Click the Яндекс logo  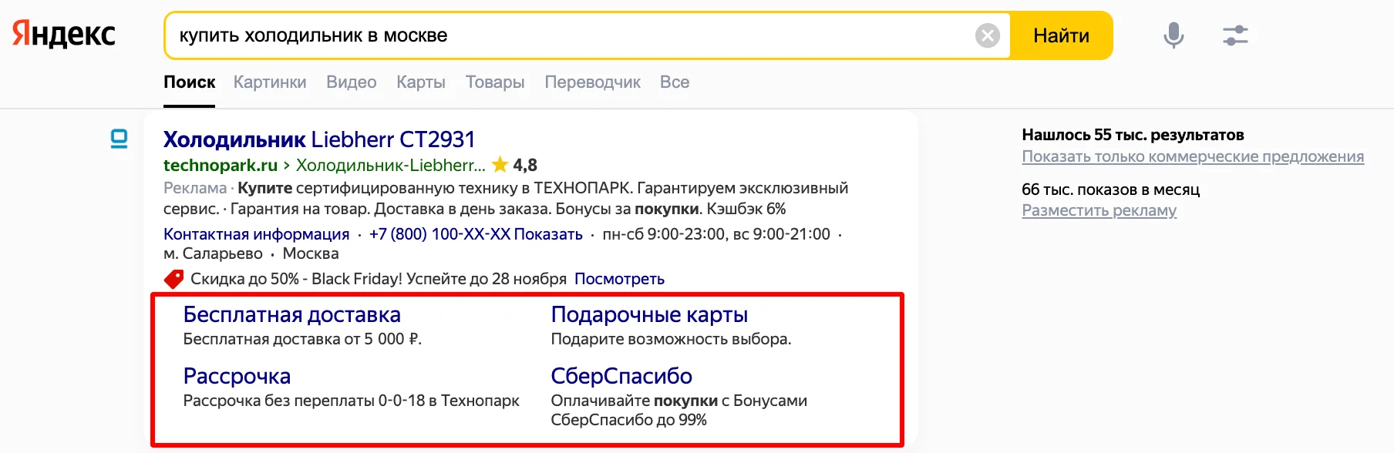(64, 35)
